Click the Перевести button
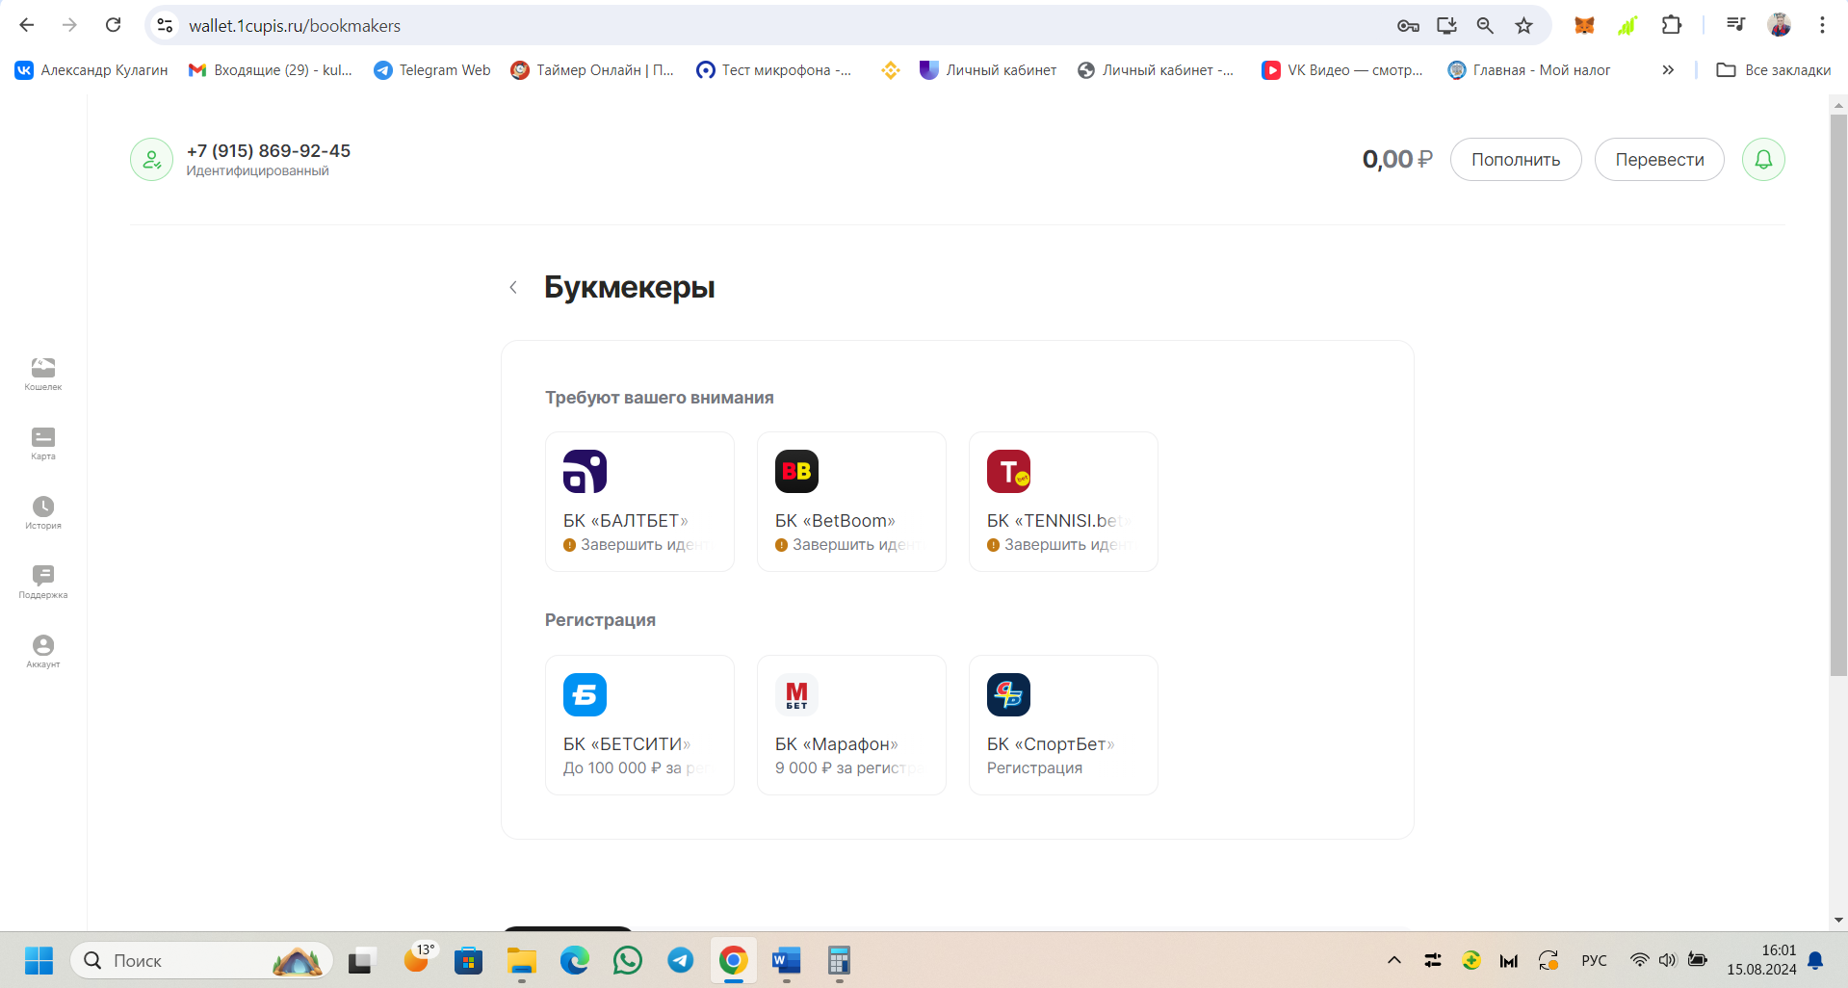 tap(1658, 160)
